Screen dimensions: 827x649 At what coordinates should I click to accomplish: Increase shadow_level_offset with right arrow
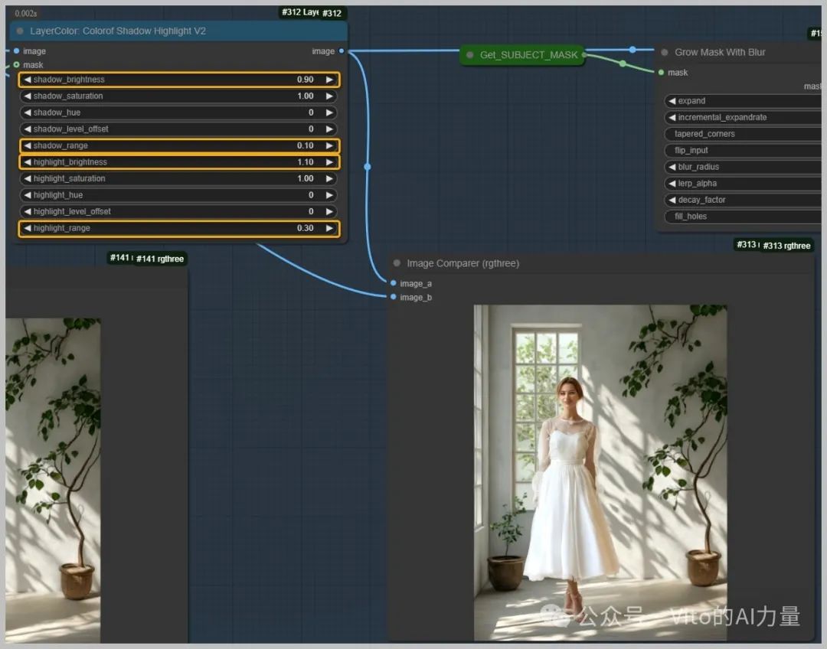(x=329, y=129)
